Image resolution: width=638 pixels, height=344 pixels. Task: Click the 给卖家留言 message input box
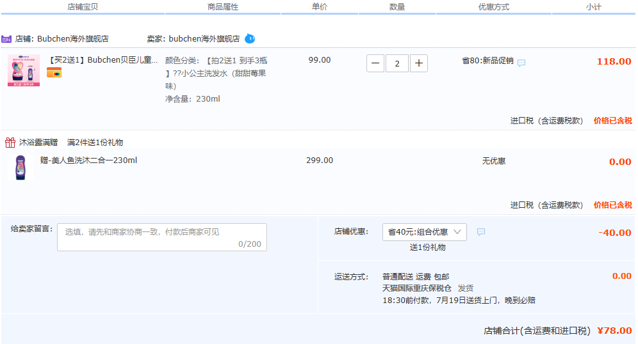(162, 237)
